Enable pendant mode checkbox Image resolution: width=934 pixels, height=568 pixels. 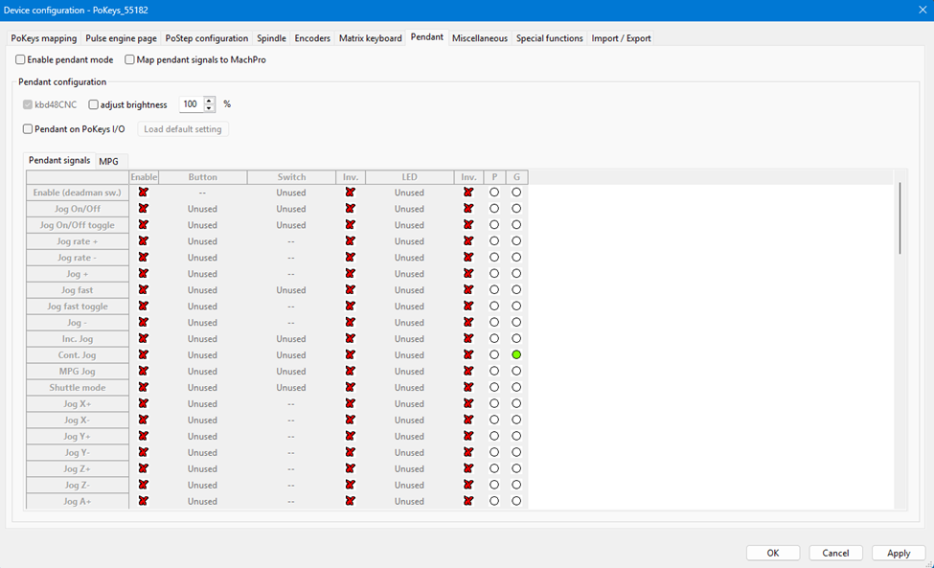click(x=22, y=60)
